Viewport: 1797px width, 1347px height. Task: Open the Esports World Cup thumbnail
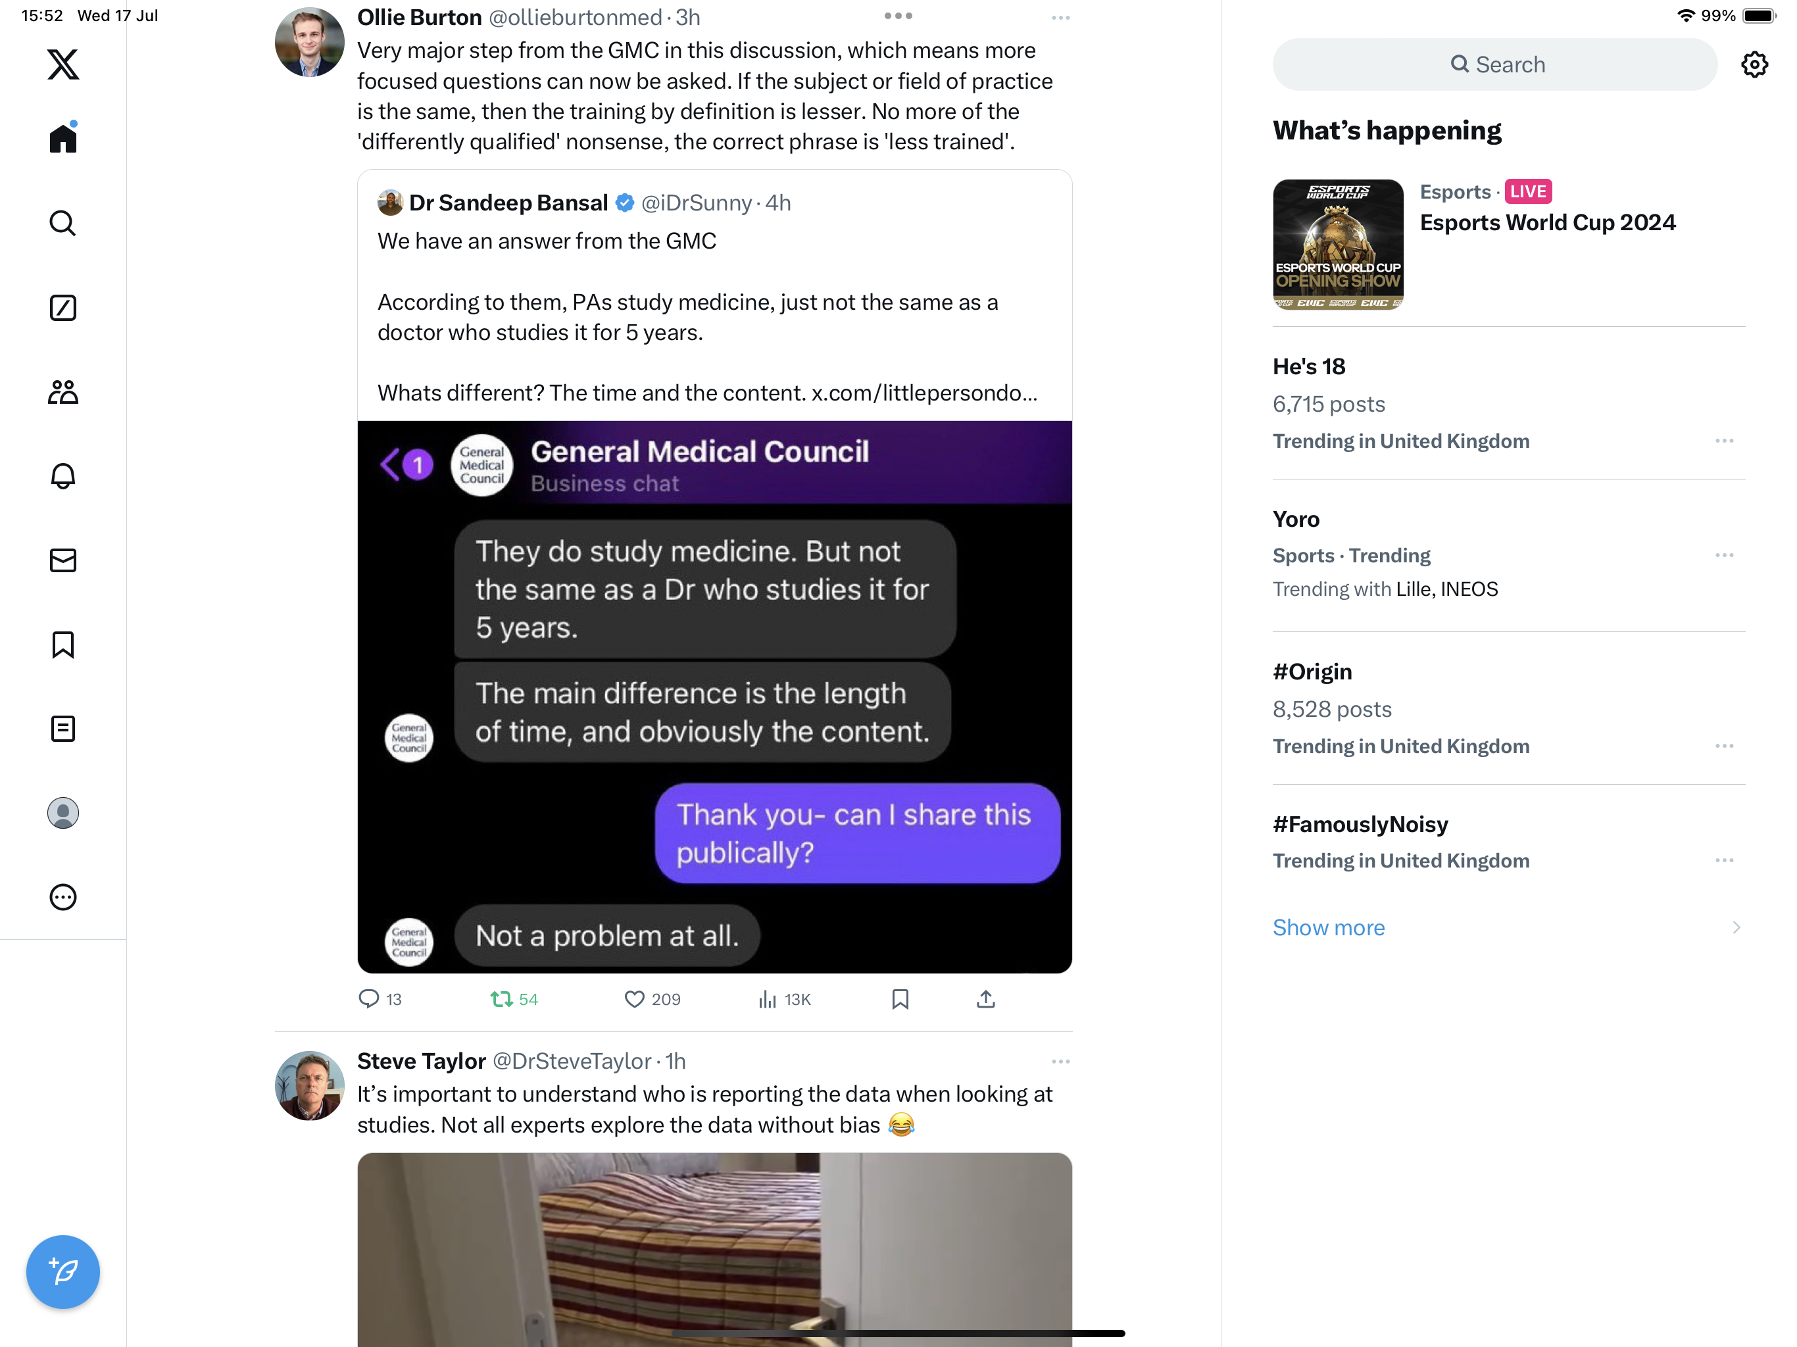(x=1337, y=245)
